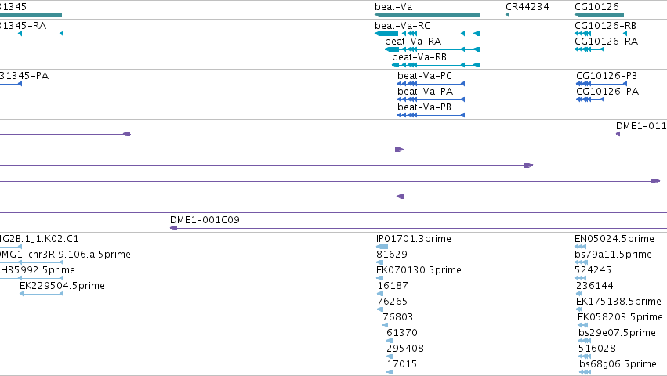The width and height of the screenshot is (667, 376).
Task: Select the beat-Va gene bar
Action: [427, 15]
